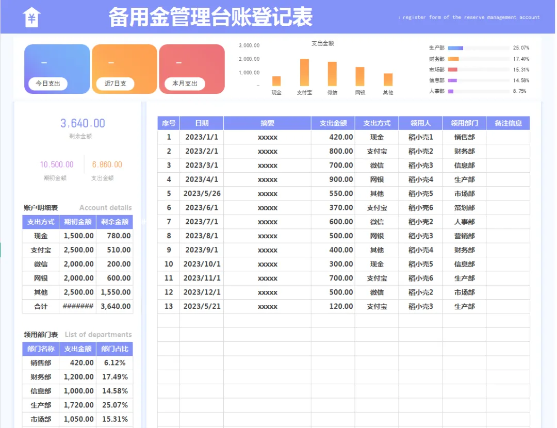Select 销售部 row in department table

tap(77, 363)
